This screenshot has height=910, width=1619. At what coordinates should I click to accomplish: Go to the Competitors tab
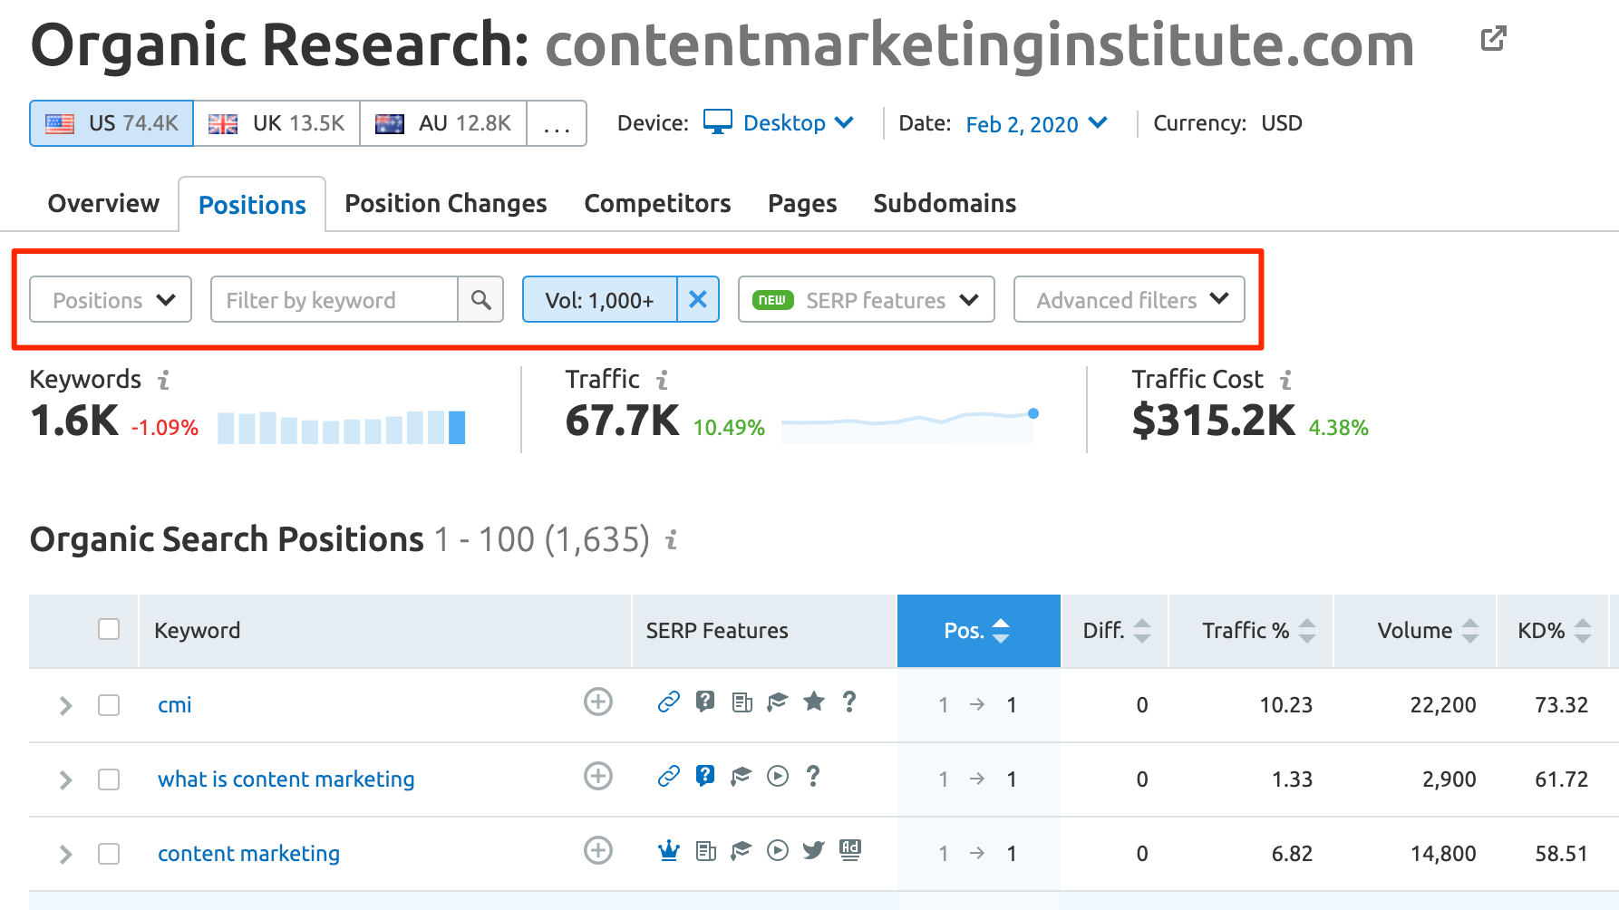tap(657, 204)
